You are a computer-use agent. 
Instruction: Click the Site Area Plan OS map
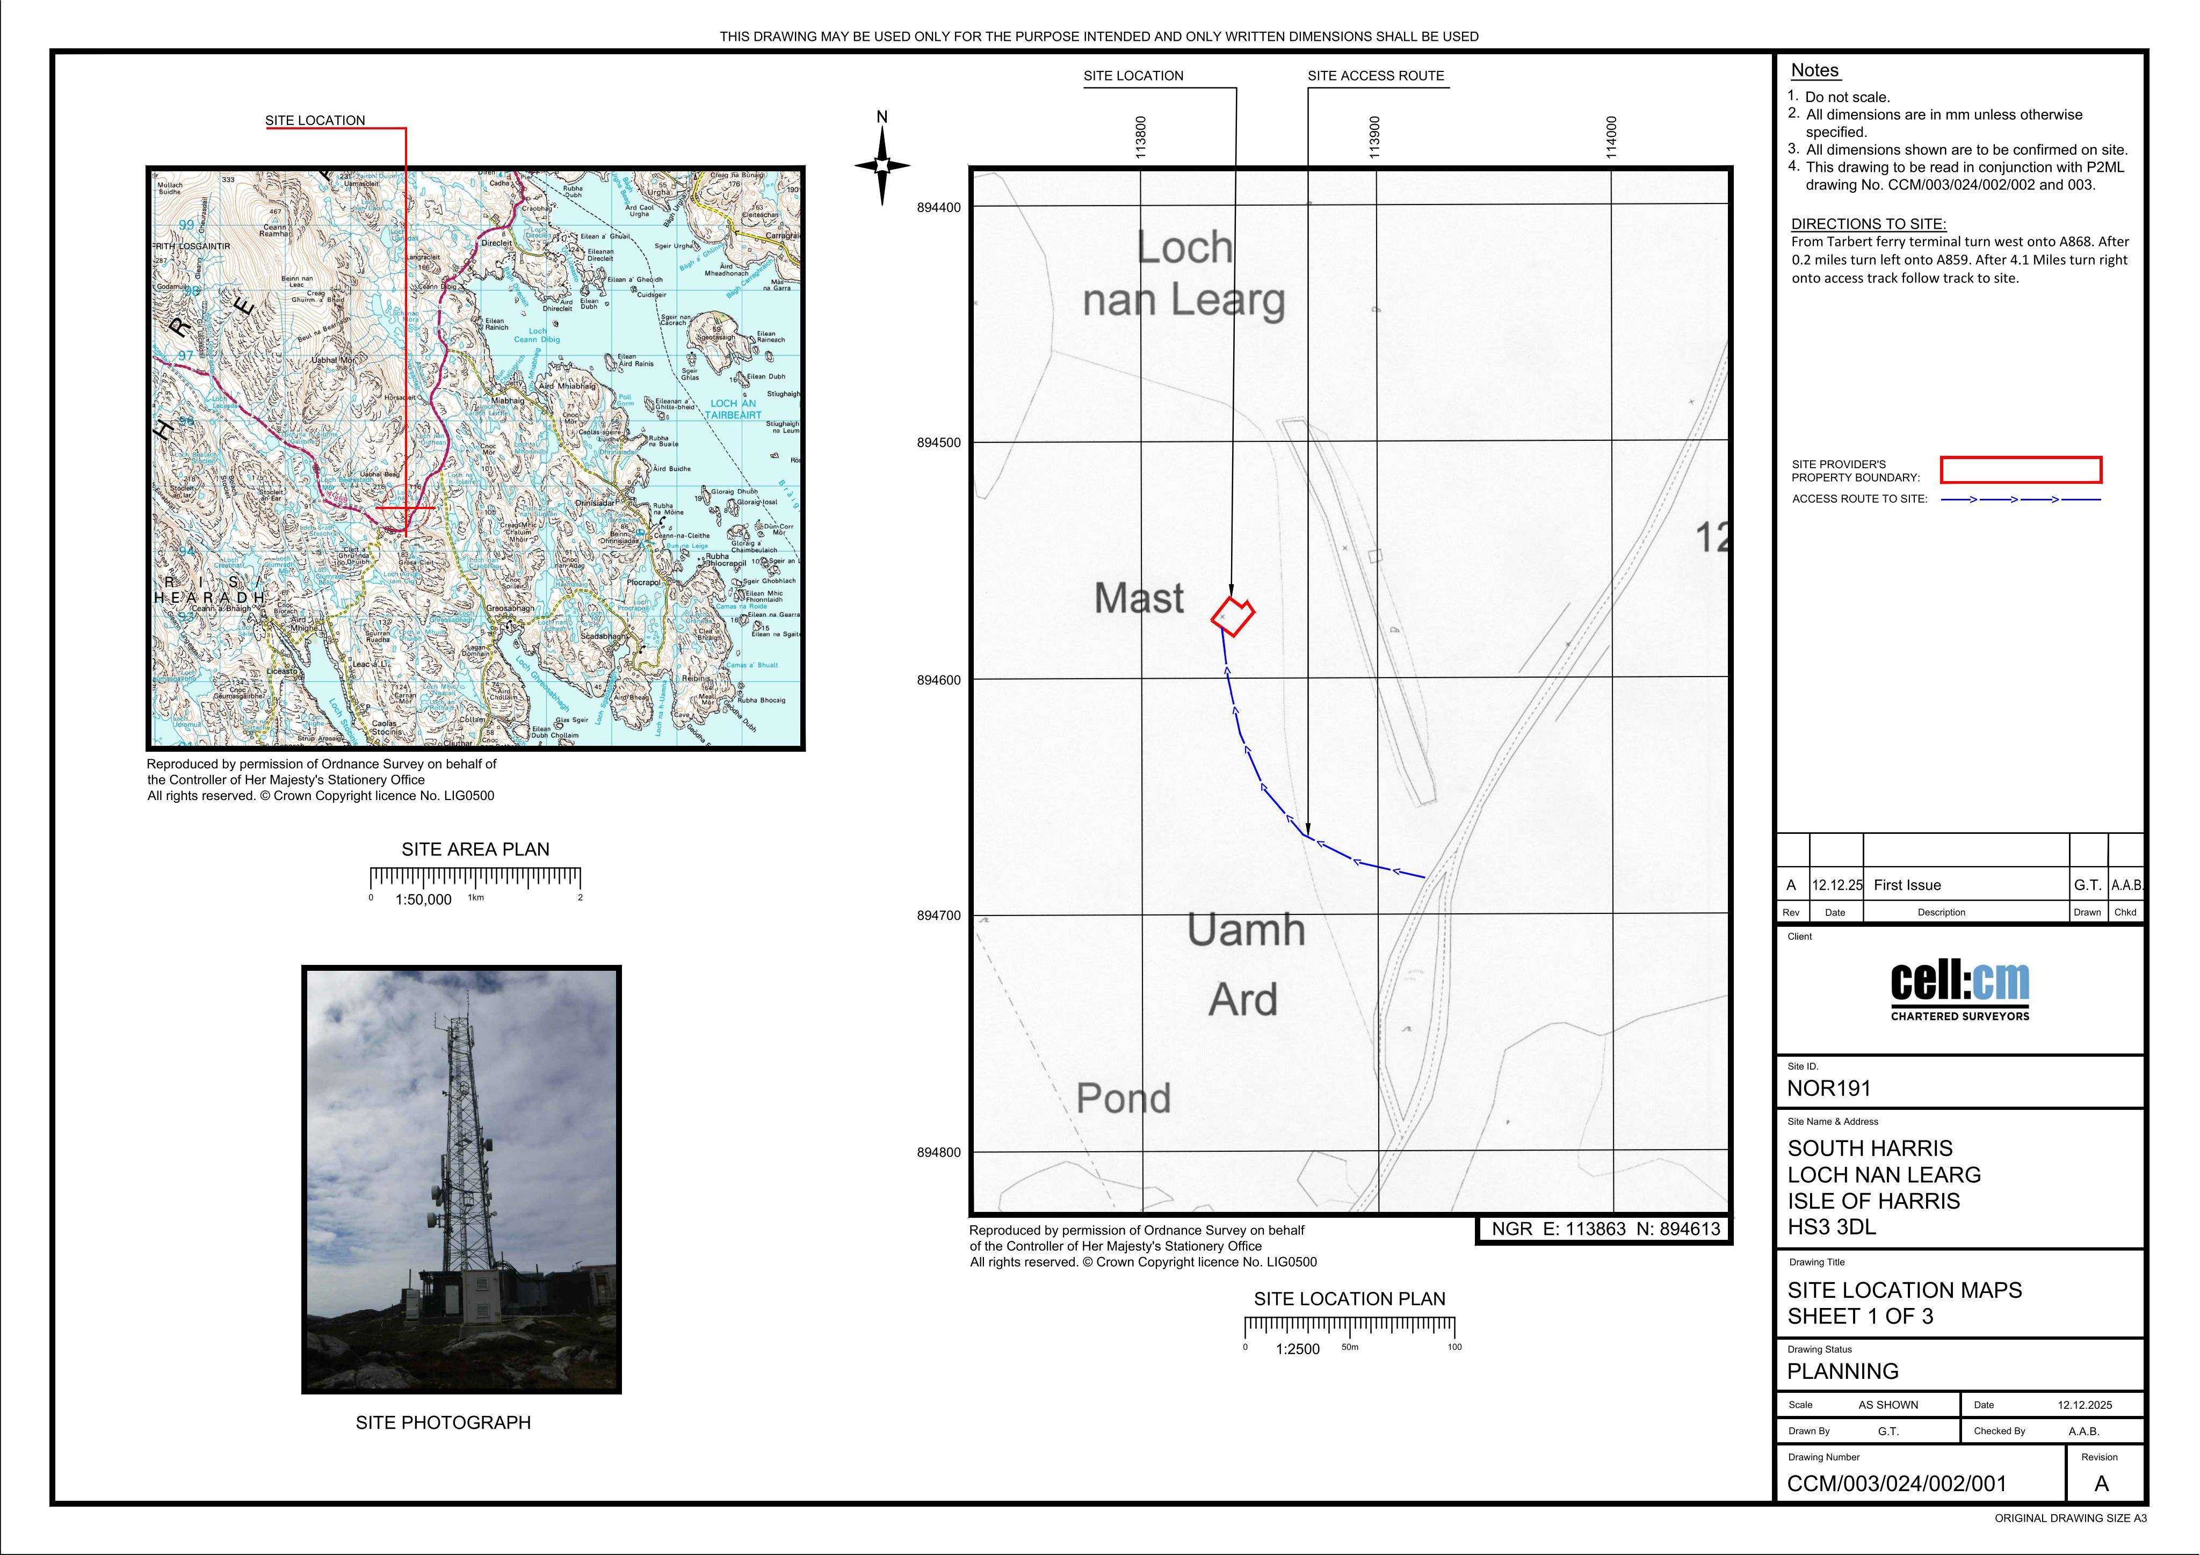click(475, 458)
